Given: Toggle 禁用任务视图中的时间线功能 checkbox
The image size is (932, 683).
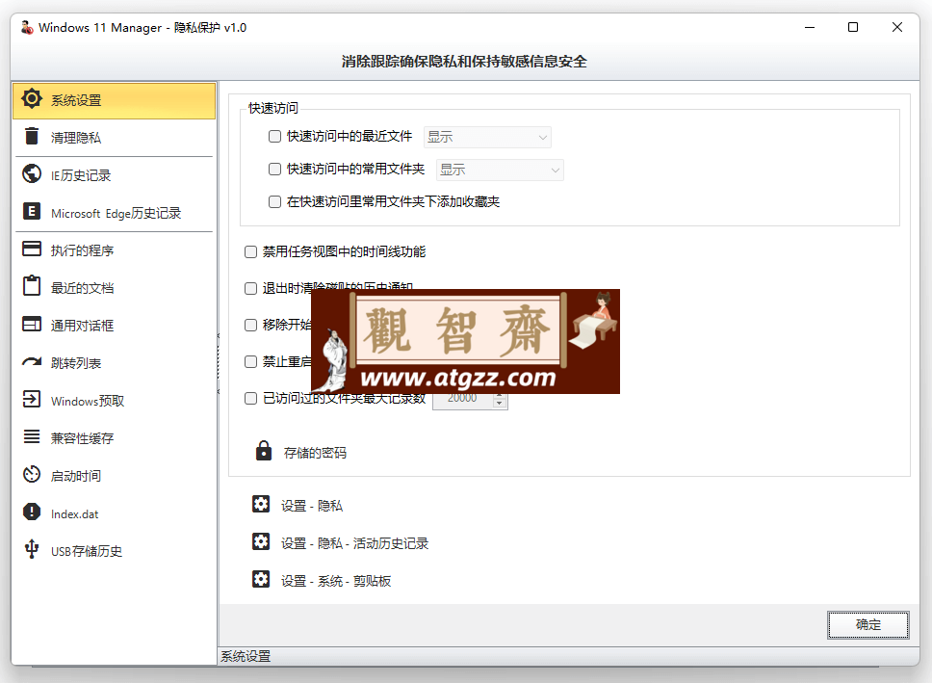Looking at the screenshot, I should point(251,251).
